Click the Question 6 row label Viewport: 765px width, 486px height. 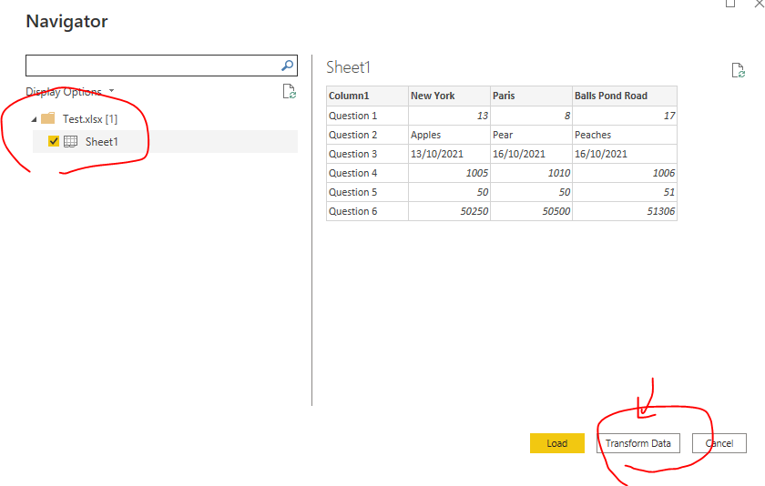pyautogui.click(x=367, y=211)
